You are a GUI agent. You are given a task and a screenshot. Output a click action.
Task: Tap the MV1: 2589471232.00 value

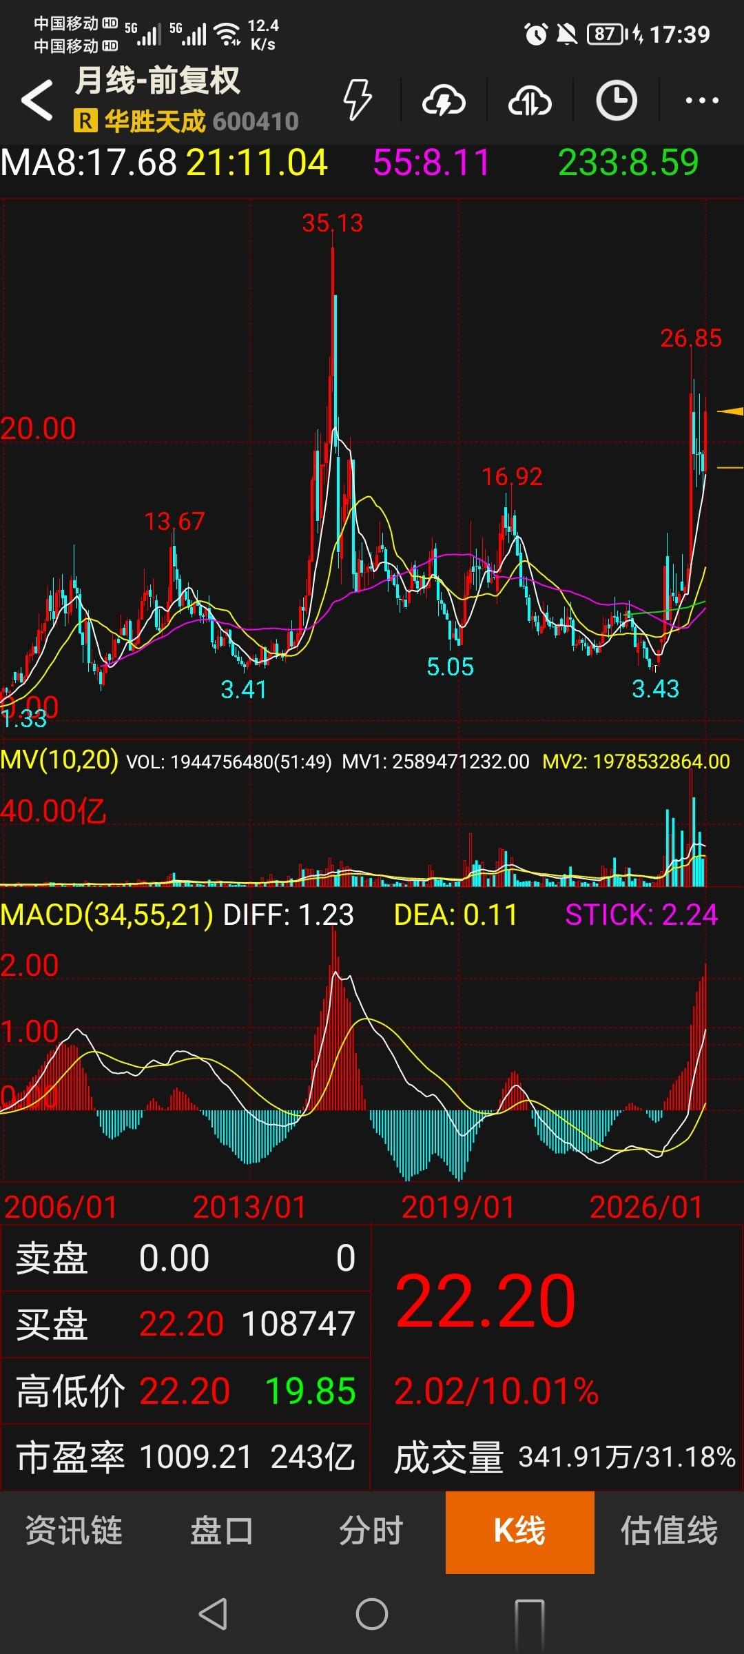[435, 762]
